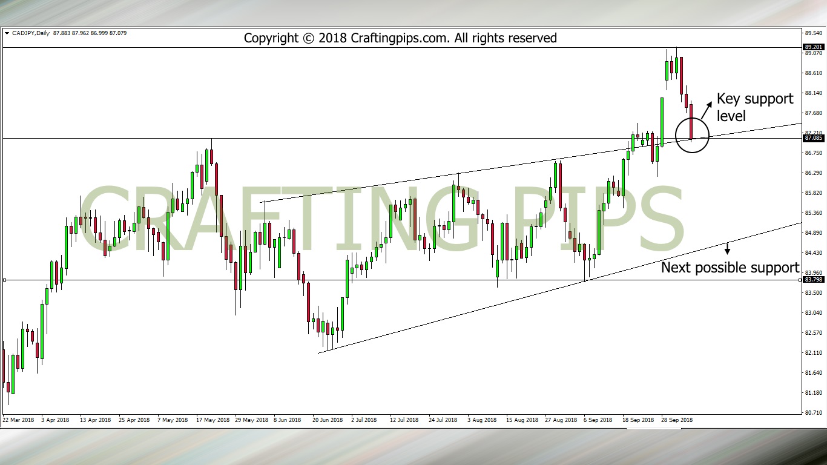Click the 86.290 price axis value
827x465 pixels.
(812, 173)
